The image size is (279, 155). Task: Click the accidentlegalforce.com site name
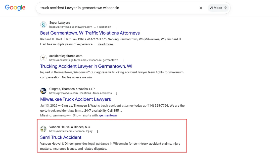[x=66, y=56]
